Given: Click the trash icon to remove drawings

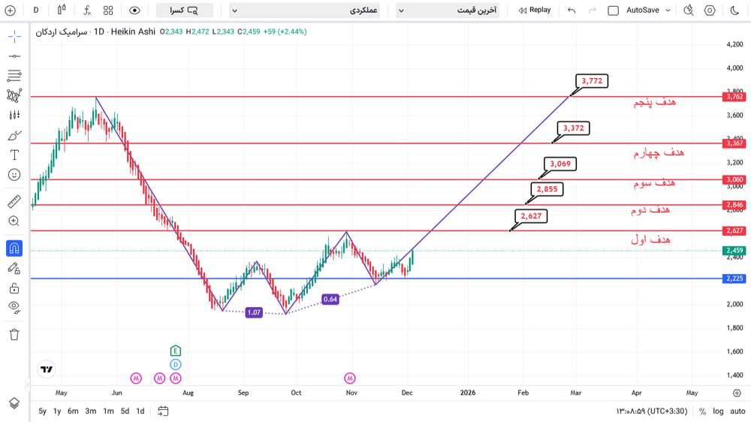Looking at the screenshot, I should 14,334.
